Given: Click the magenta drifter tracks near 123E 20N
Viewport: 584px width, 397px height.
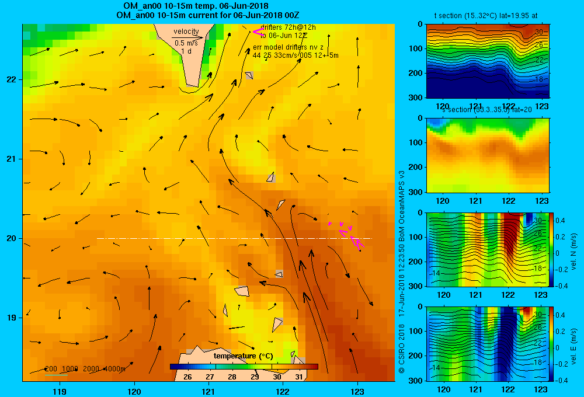Looking at the screenshot, I should click(x=346, y=235).
